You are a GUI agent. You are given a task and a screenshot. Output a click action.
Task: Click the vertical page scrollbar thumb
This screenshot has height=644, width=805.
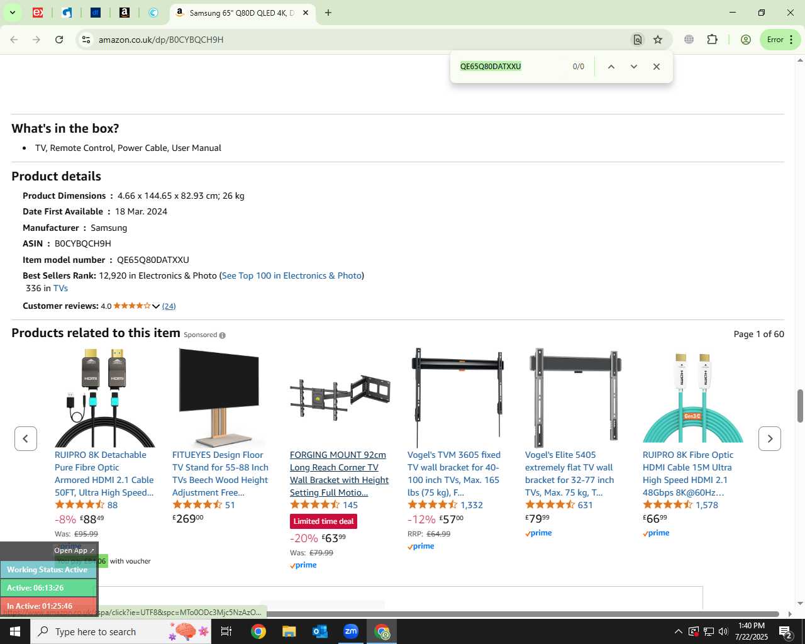pyautogui.click(x=800, y=406)
